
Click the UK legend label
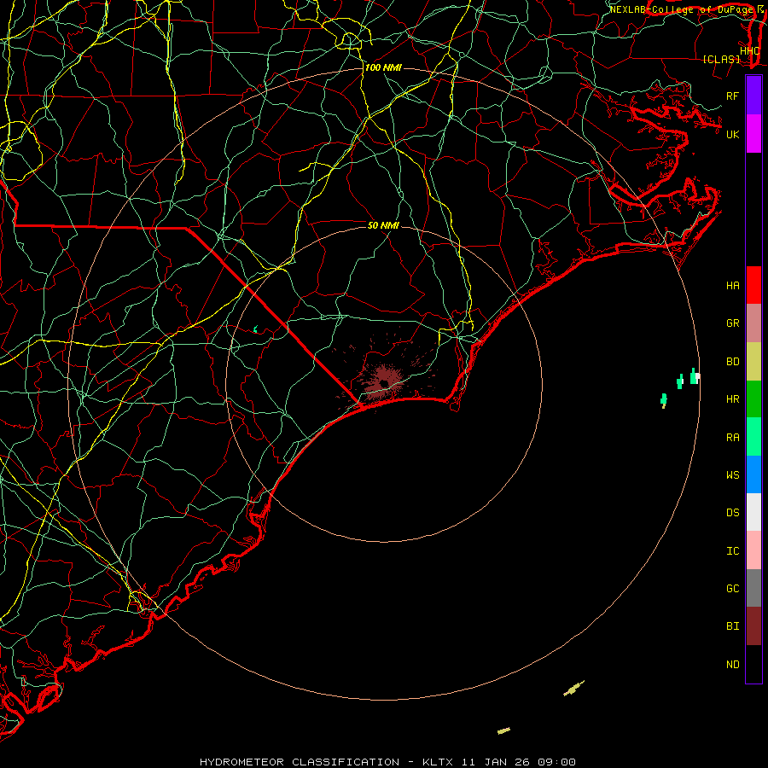(x=732, y=134)
